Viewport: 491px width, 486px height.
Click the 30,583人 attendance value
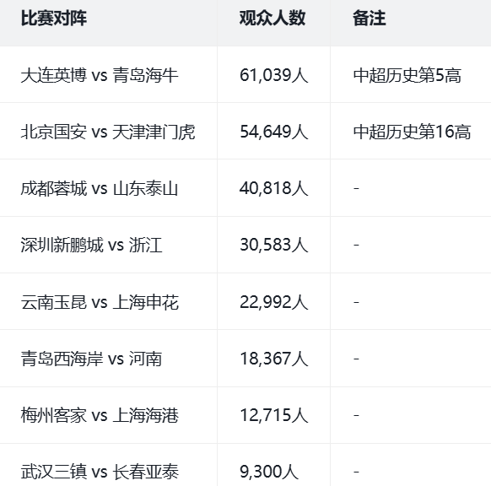coord(273,245)
